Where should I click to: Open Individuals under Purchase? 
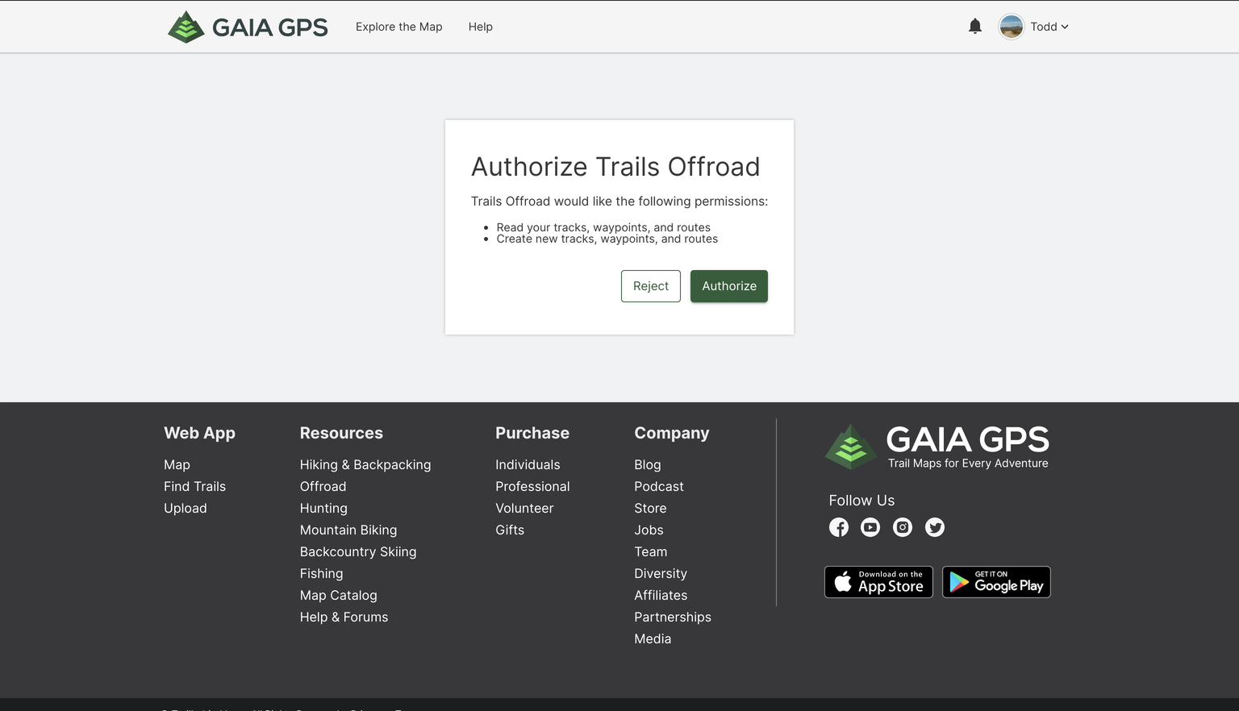click(528, 465)
